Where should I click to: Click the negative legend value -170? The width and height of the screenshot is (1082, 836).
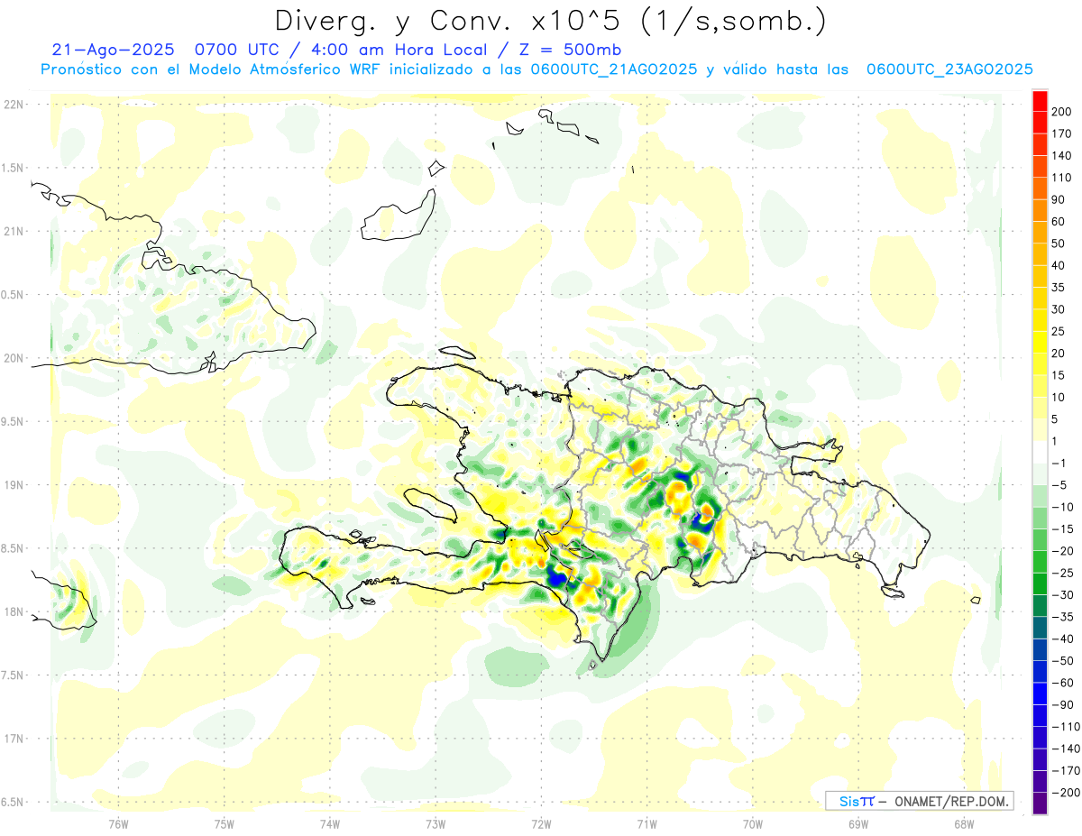click(1065, 771)
